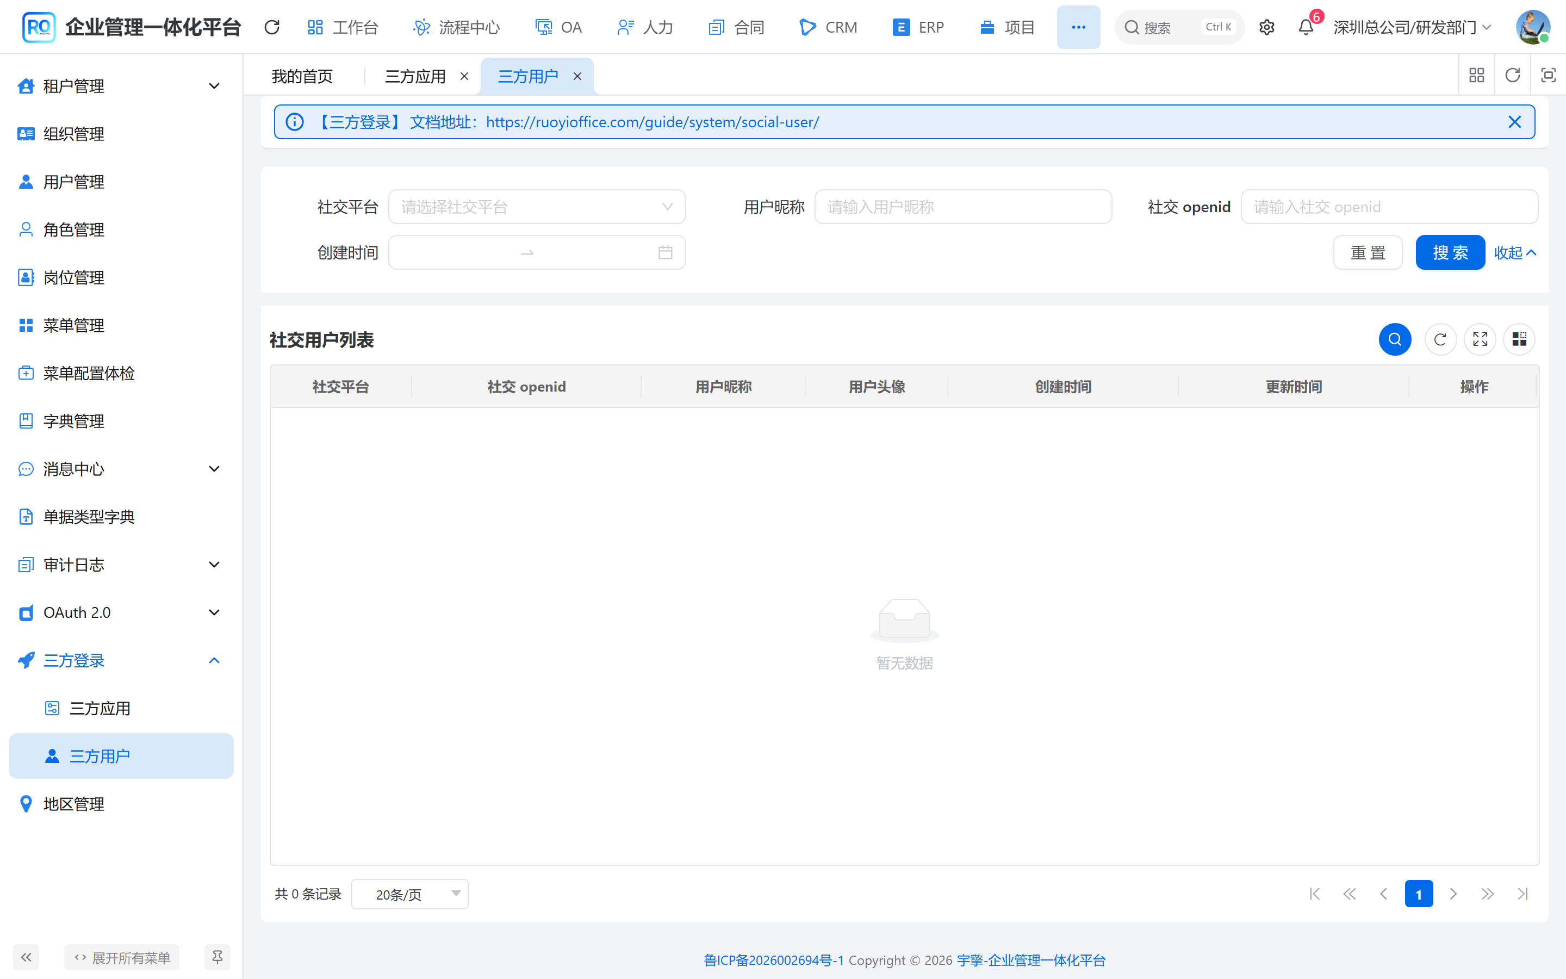
Task: Expand the 租户管理 menu
Action: [x=120, y=86]
